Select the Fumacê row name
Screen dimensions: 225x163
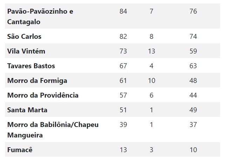tap(20, 150)
